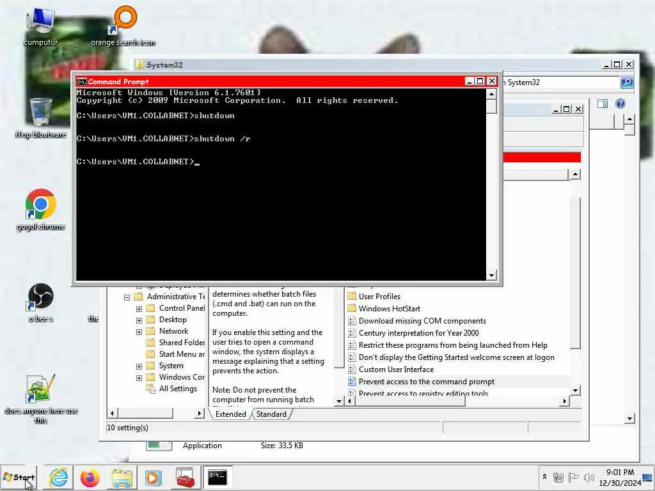
Task: Collapse the Administrative Templates tree node
Action: [x=127, y=297]
